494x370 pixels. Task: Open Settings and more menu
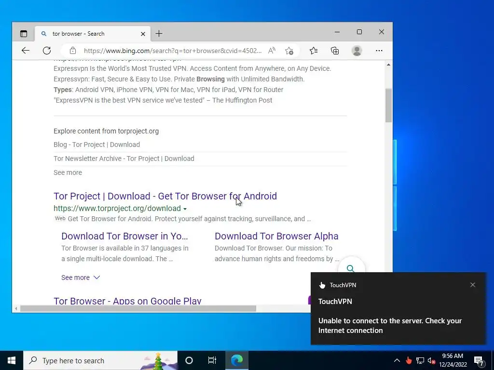tap(379, 51)
